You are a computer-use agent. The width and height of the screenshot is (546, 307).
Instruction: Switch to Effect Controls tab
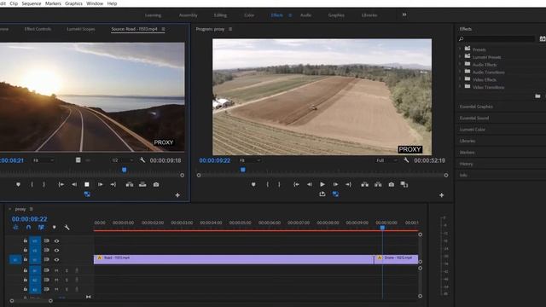tap(38, 29)
